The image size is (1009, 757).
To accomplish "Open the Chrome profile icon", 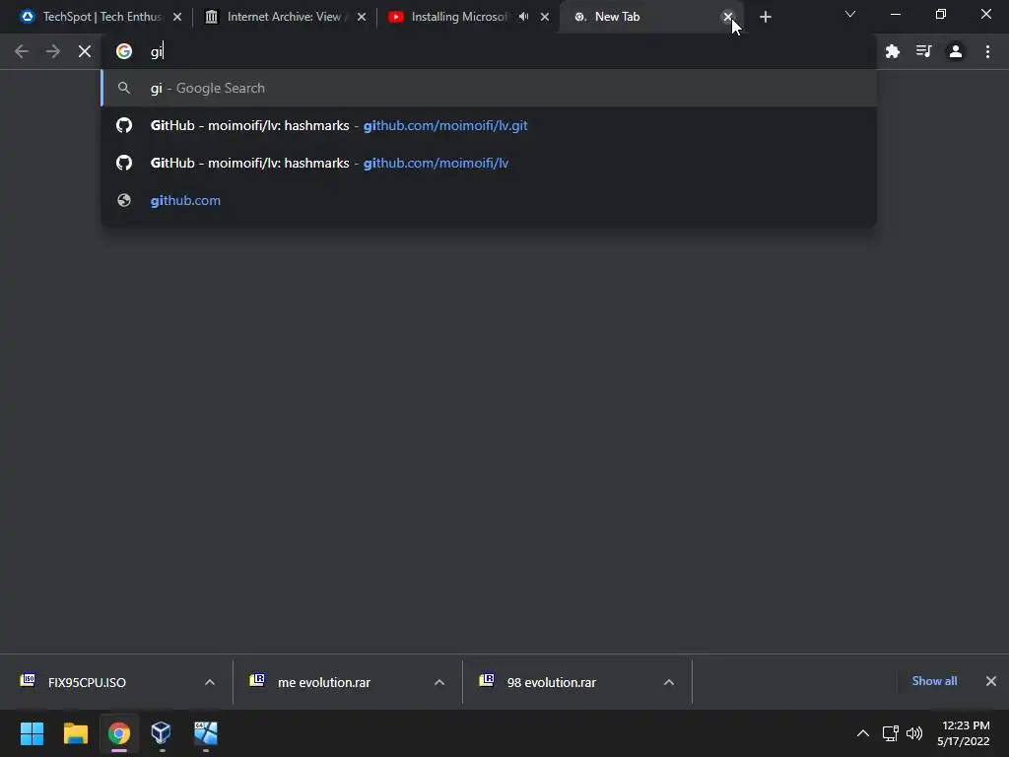I will [x=956, y=51].
